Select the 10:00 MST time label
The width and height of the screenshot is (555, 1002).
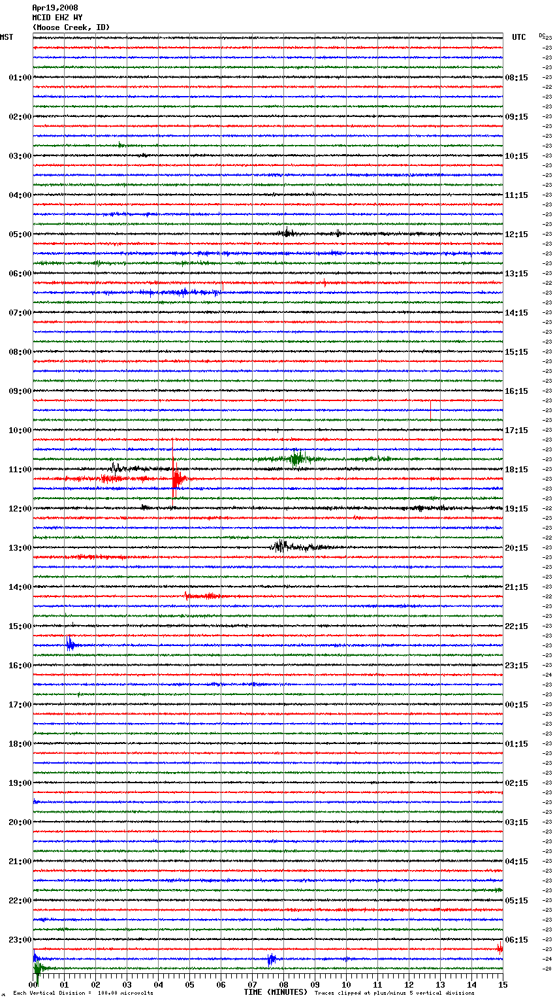point(20,430)
